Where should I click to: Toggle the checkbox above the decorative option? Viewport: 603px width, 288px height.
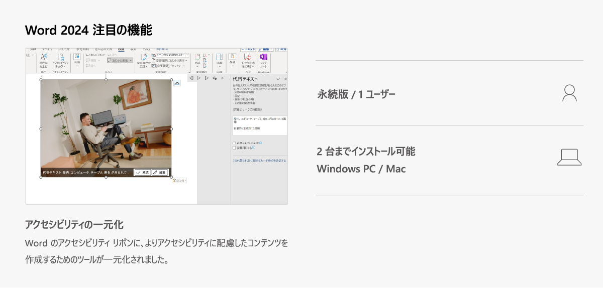234,143
